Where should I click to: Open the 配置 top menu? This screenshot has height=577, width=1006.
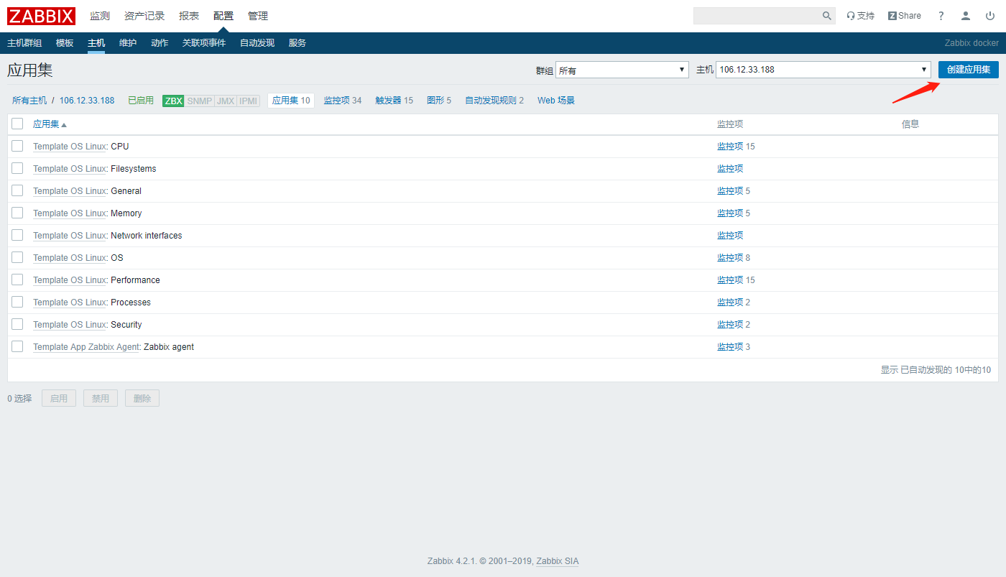[223, 16]
